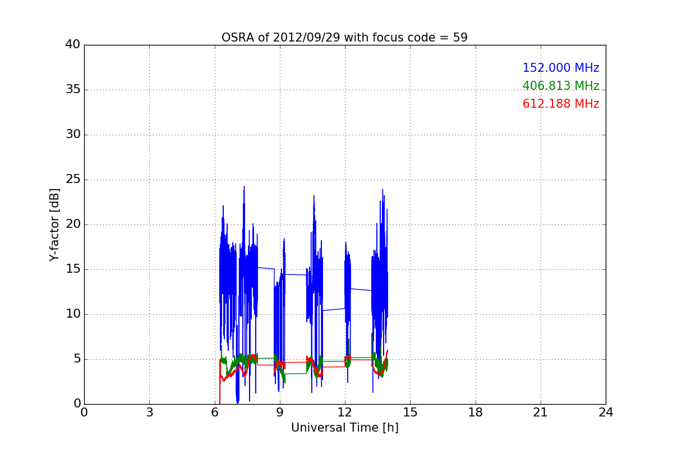Click the x-axis tick label 6
Viewport: 673px width, 449px height.
click(214, 412)
